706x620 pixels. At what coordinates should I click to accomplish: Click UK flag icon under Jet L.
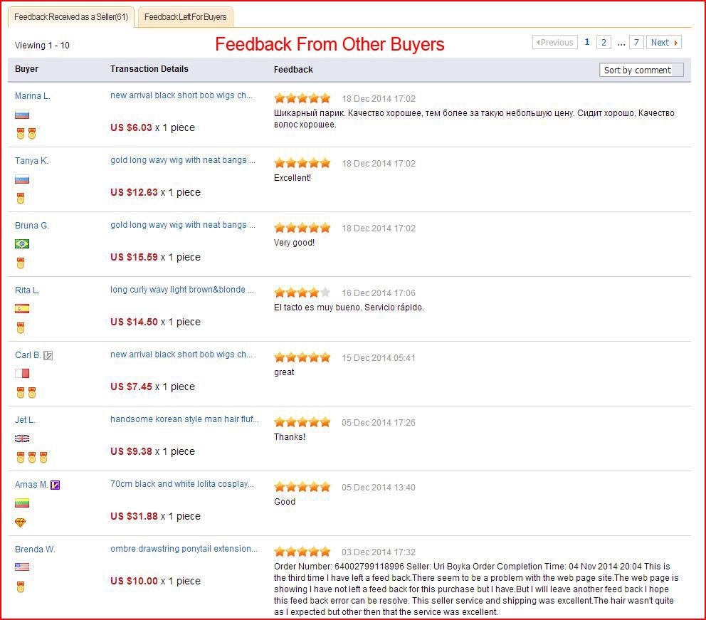[x=22, y=438]
